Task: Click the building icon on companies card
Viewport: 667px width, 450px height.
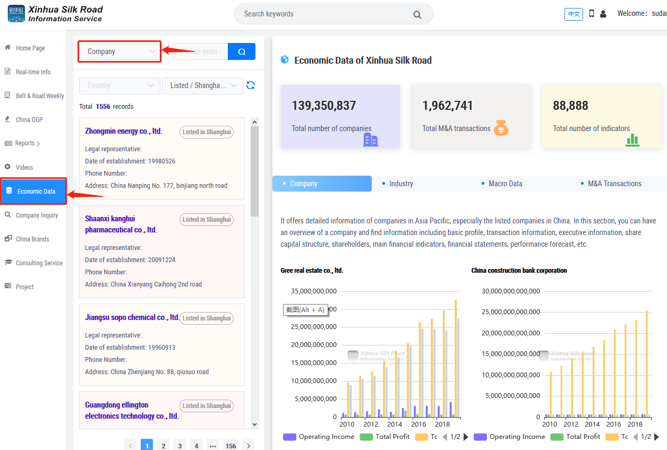Action: pos(371,139)
